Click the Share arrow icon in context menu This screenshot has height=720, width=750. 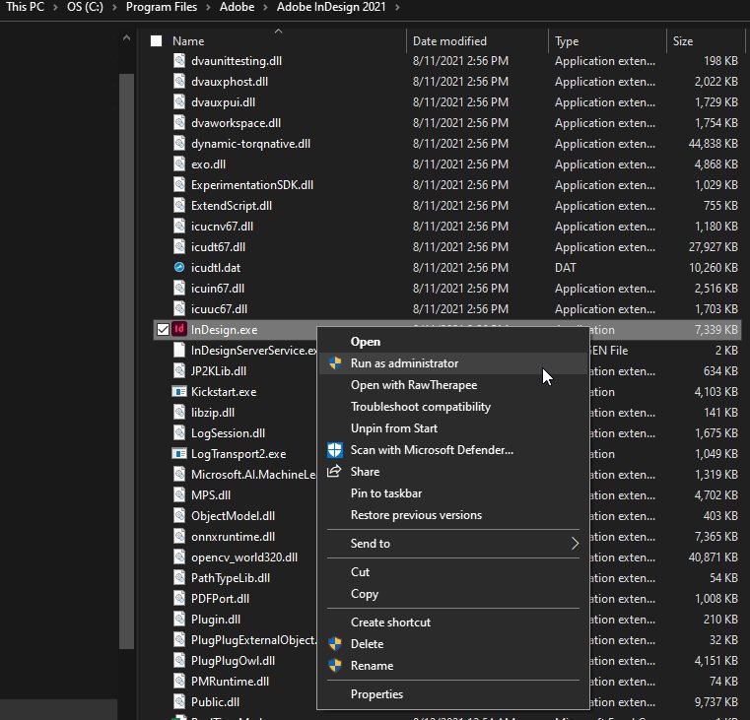pos(334,471)
